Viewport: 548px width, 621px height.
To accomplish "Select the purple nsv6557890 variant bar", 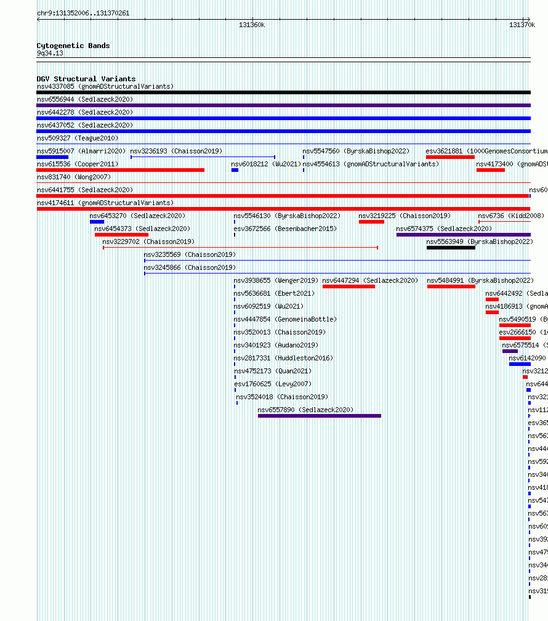I will pyautogui.click(x=320, y=416).
